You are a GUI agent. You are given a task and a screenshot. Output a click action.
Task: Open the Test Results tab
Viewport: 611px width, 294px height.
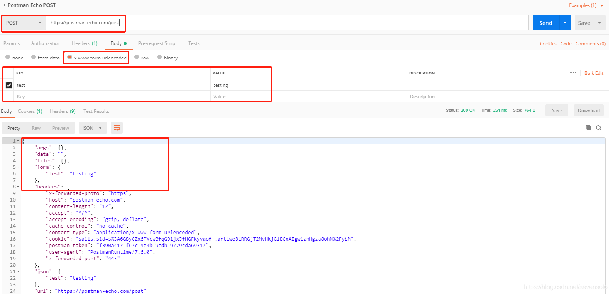click(96, 111)
